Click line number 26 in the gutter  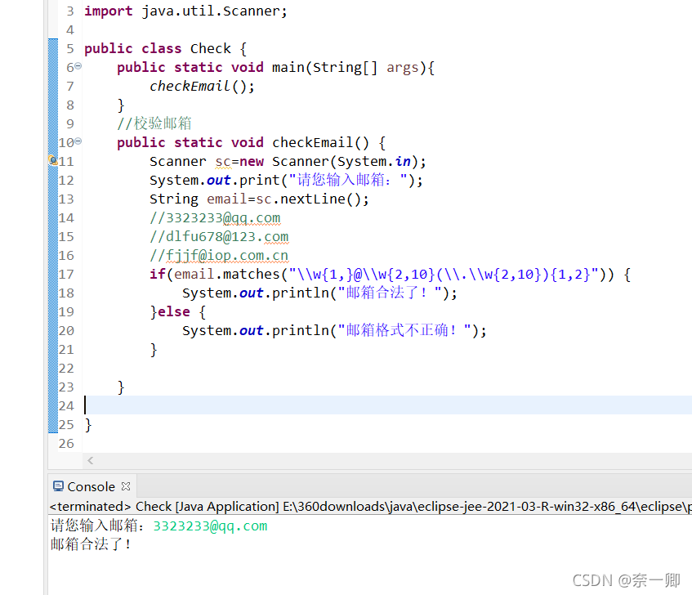pos(66,444)
